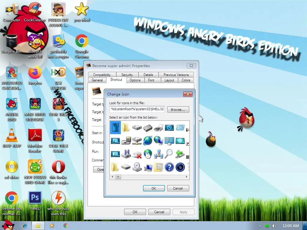Show hidden tray icons arrow
The height and width of the screenshot is (230, 307).
point(260,226)
